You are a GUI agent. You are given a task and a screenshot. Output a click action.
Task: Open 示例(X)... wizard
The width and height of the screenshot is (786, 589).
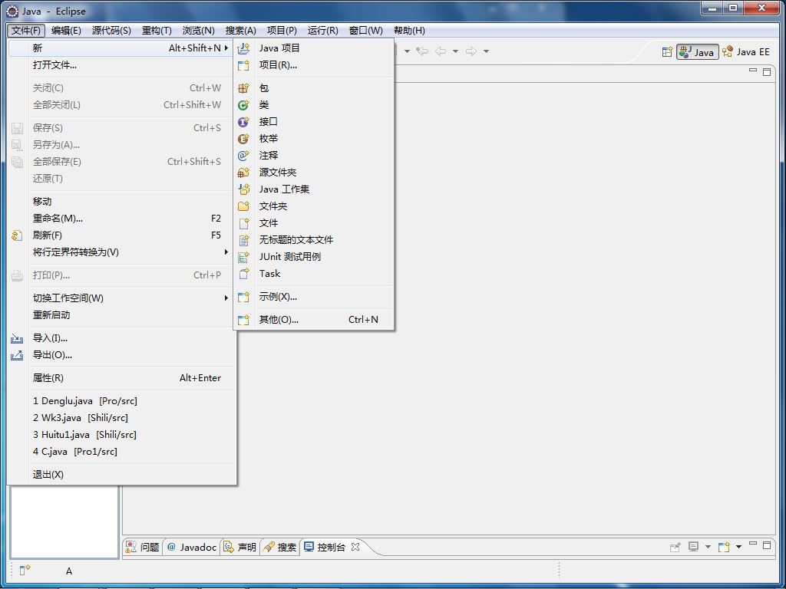click(x=314, y=297)
